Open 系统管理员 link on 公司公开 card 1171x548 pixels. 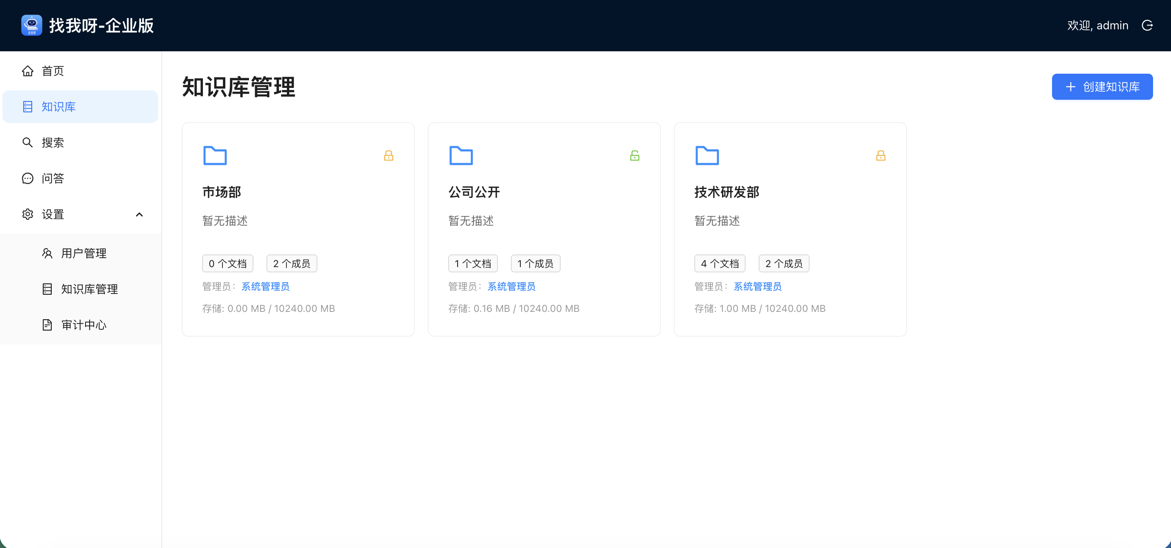click(511, 286)
